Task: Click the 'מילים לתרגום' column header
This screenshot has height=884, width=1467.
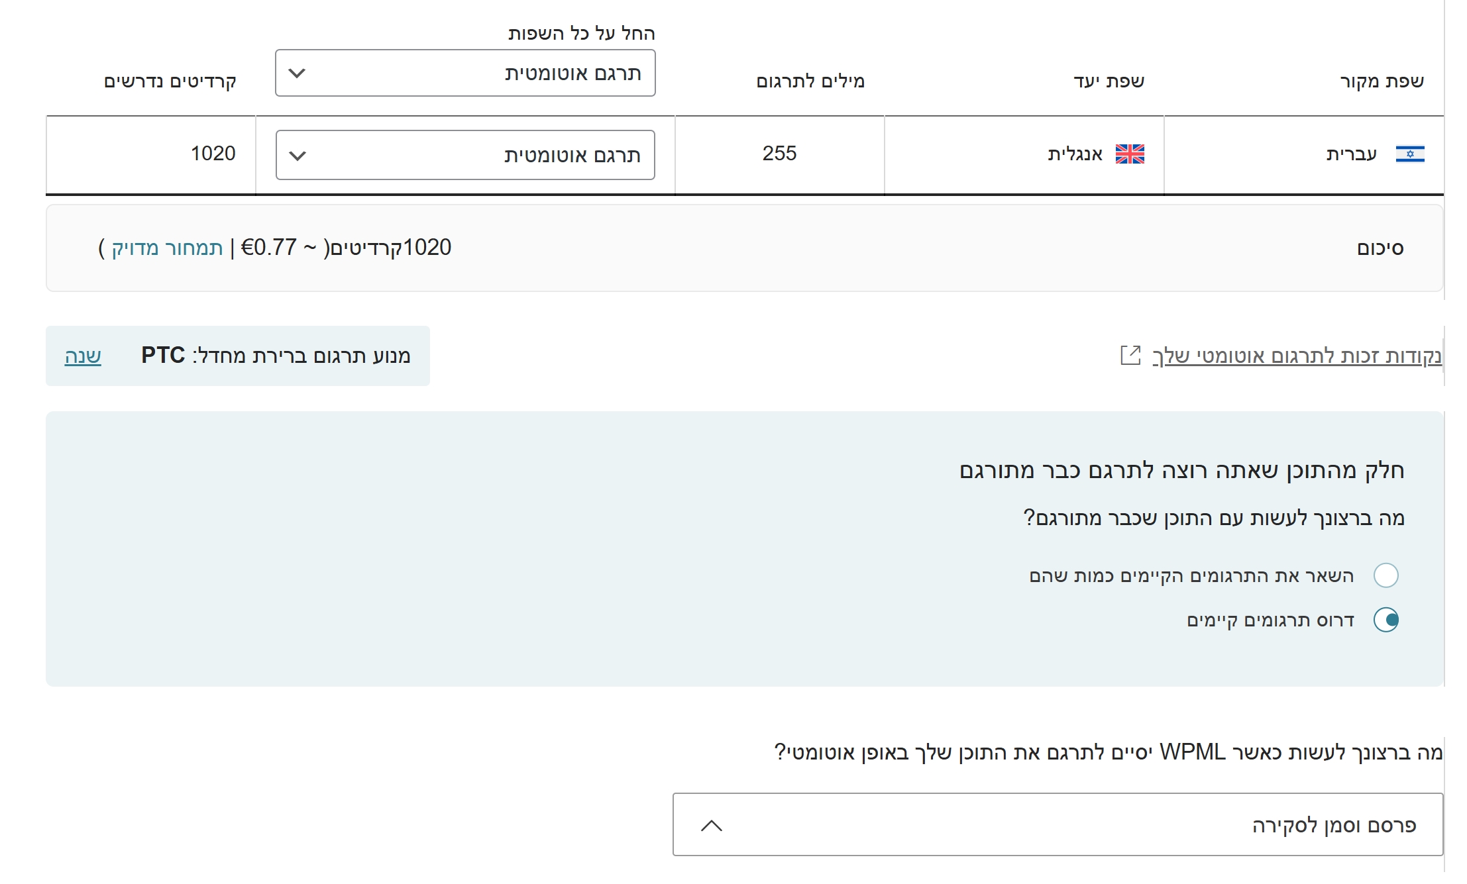Action: click(x=810, y=81)
